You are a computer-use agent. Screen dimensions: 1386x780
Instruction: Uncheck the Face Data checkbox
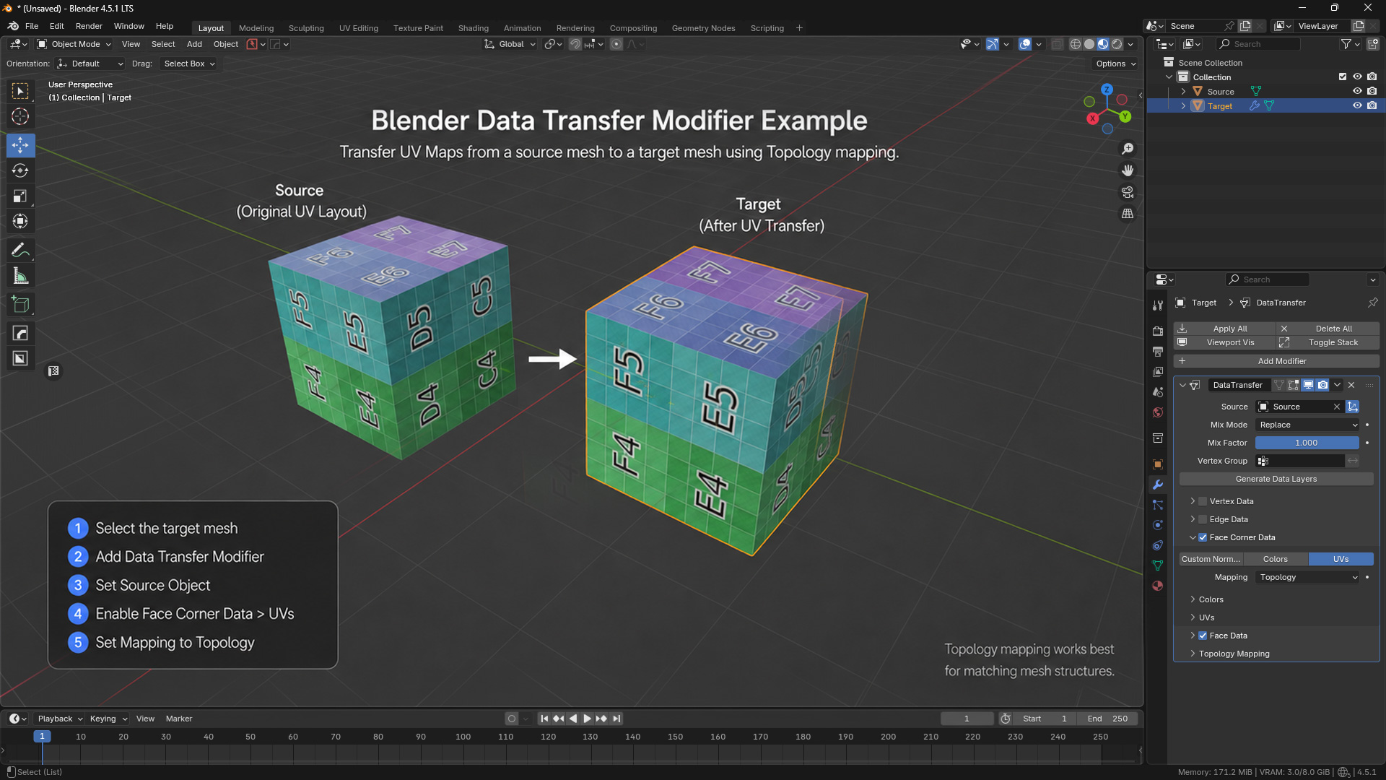(x=1203, y=636)
